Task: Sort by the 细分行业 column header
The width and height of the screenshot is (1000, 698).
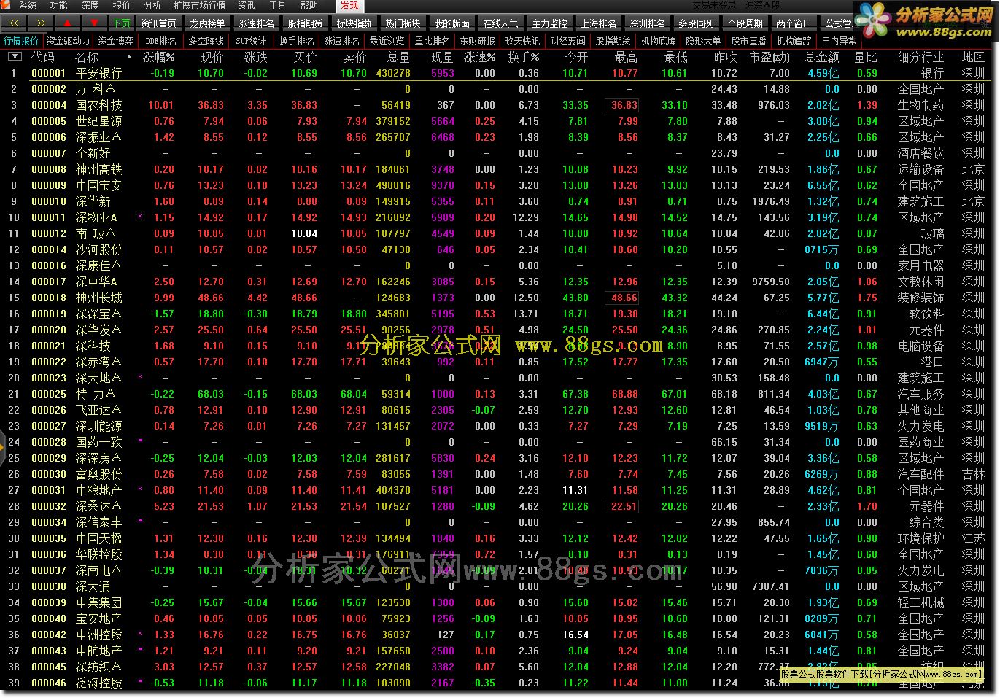Action: point(920,57)
